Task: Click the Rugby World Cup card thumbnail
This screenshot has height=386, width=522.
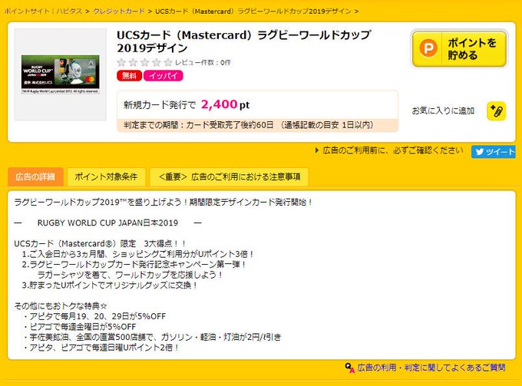Action: 60,74
